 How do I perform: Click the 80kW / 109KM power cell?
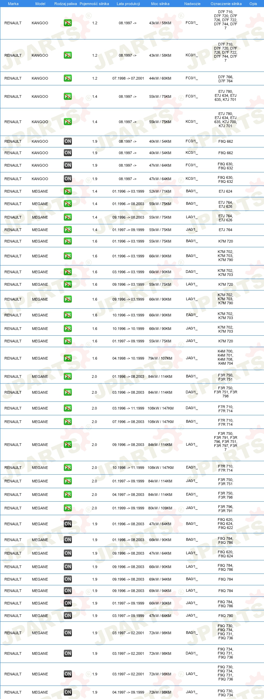(160, 508)
